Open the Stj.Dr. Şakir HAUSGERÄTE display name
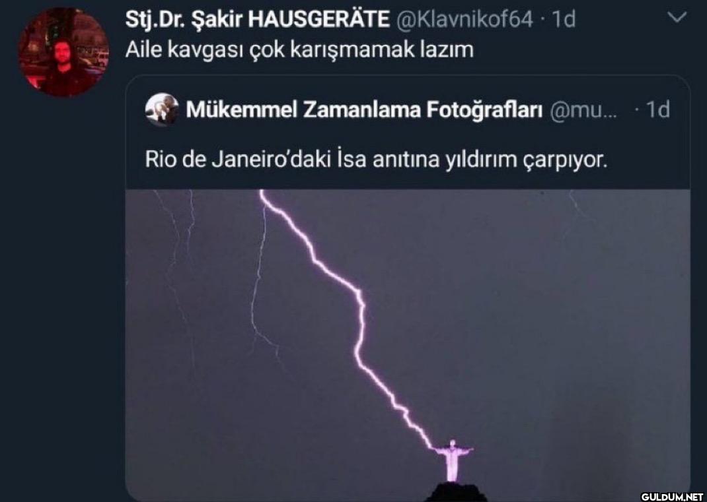707x502 pixels. (258, 19)
